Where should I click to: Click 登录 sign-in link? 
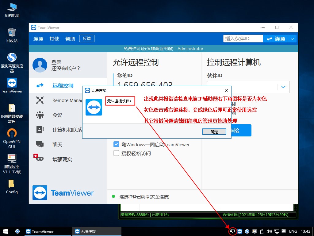click(56, 62)
